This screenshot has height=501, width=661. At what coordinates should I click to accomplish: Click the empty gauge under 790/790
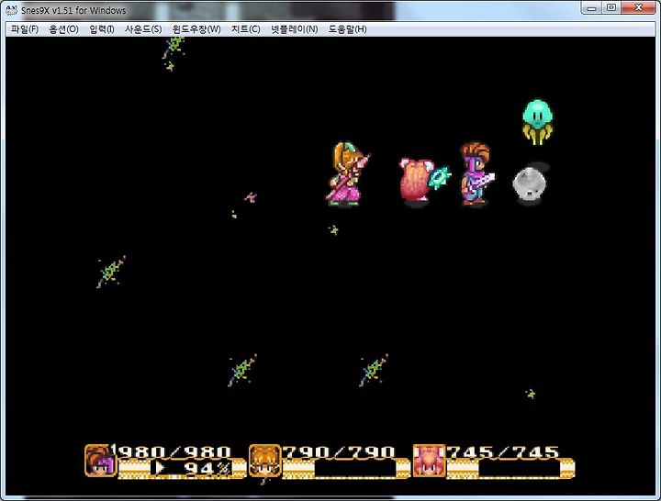tap(346, 469)
